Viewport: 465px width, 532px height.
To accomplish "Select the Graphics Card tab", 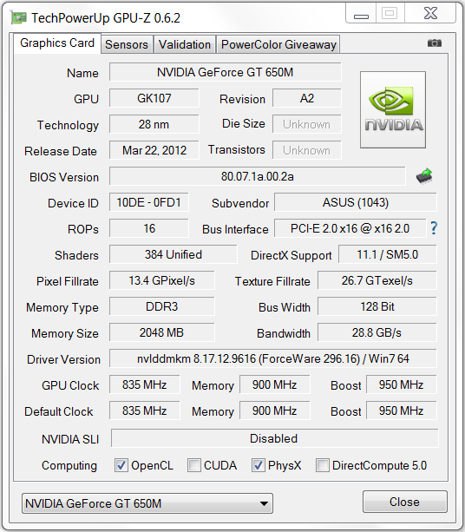I will click(57, 43).
